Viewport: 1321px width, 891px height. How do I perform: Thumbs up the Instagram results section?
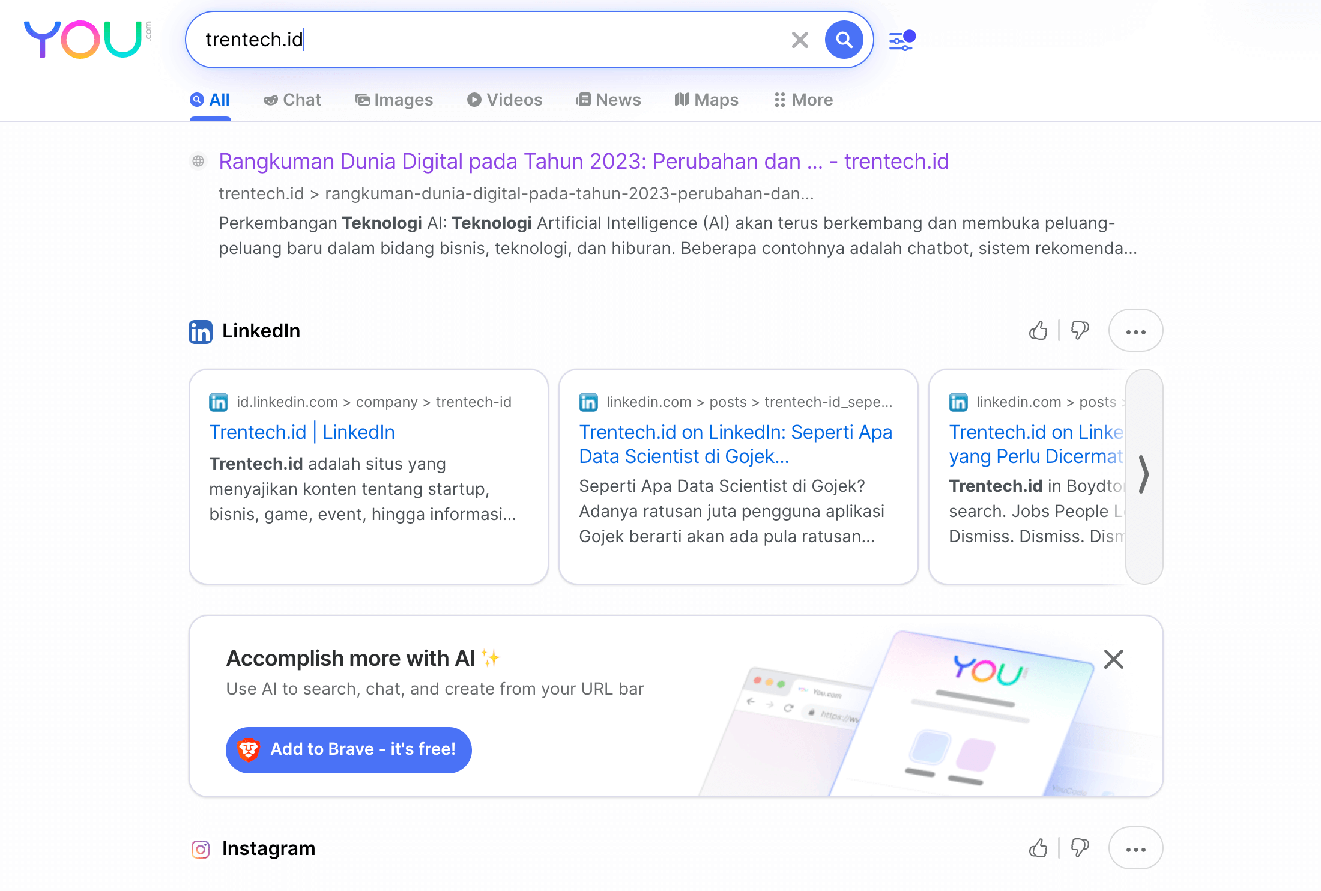pos(1038,848)
